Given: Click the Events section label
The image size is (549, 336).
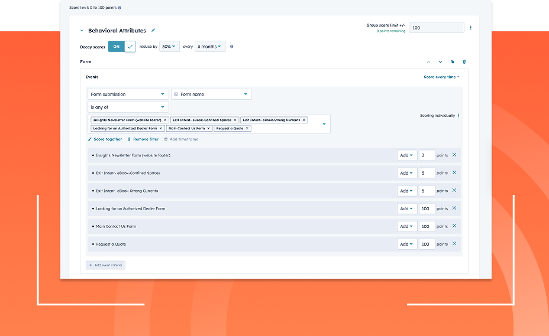Looking at the screenshot, I should click(x=92, y=77).
